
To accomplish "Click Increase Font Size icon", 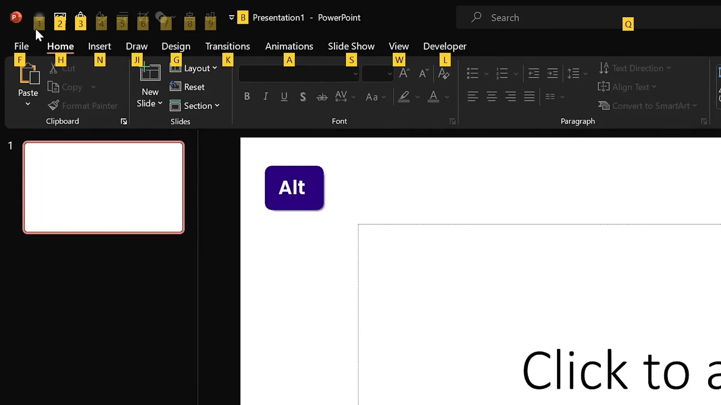I will 404,73.
